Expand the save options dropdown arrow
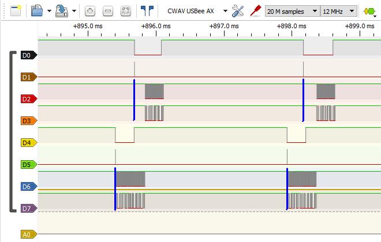This screenshot has width=381, height=242. (x=74, y=11)
